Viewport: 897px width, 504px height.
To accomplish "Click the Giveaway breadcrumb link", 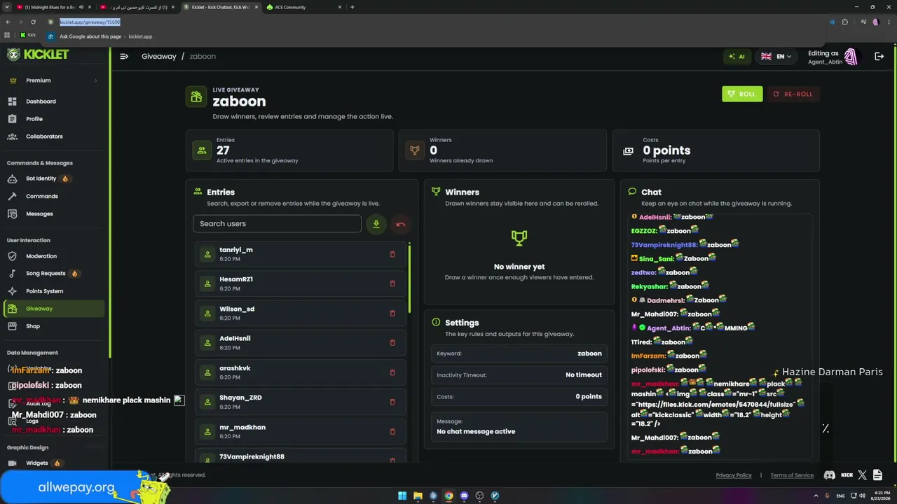I will (x=159, y=56).
